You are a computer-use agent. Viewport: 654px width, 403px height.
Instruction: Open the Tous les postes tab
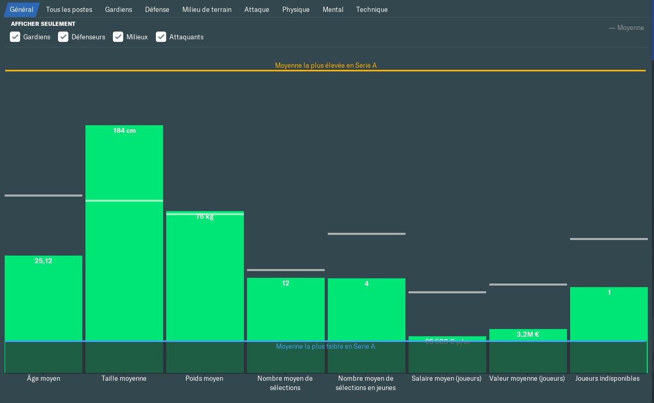click(x=69, y=10)
